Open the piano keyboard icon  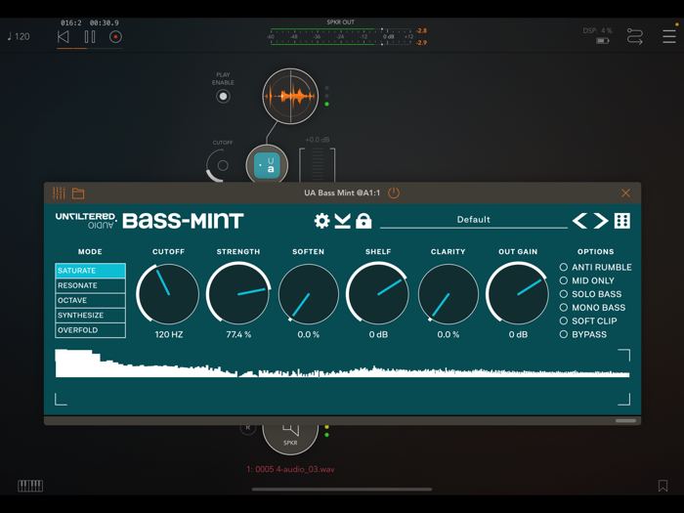click(30, 486)
